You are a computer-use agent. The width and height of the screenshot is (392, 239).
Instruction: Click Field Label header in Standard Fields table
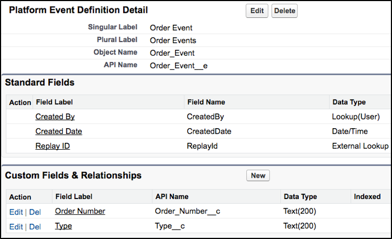54,102
